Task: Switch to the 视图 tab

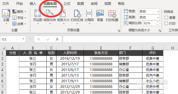Action: pos(108,4)
